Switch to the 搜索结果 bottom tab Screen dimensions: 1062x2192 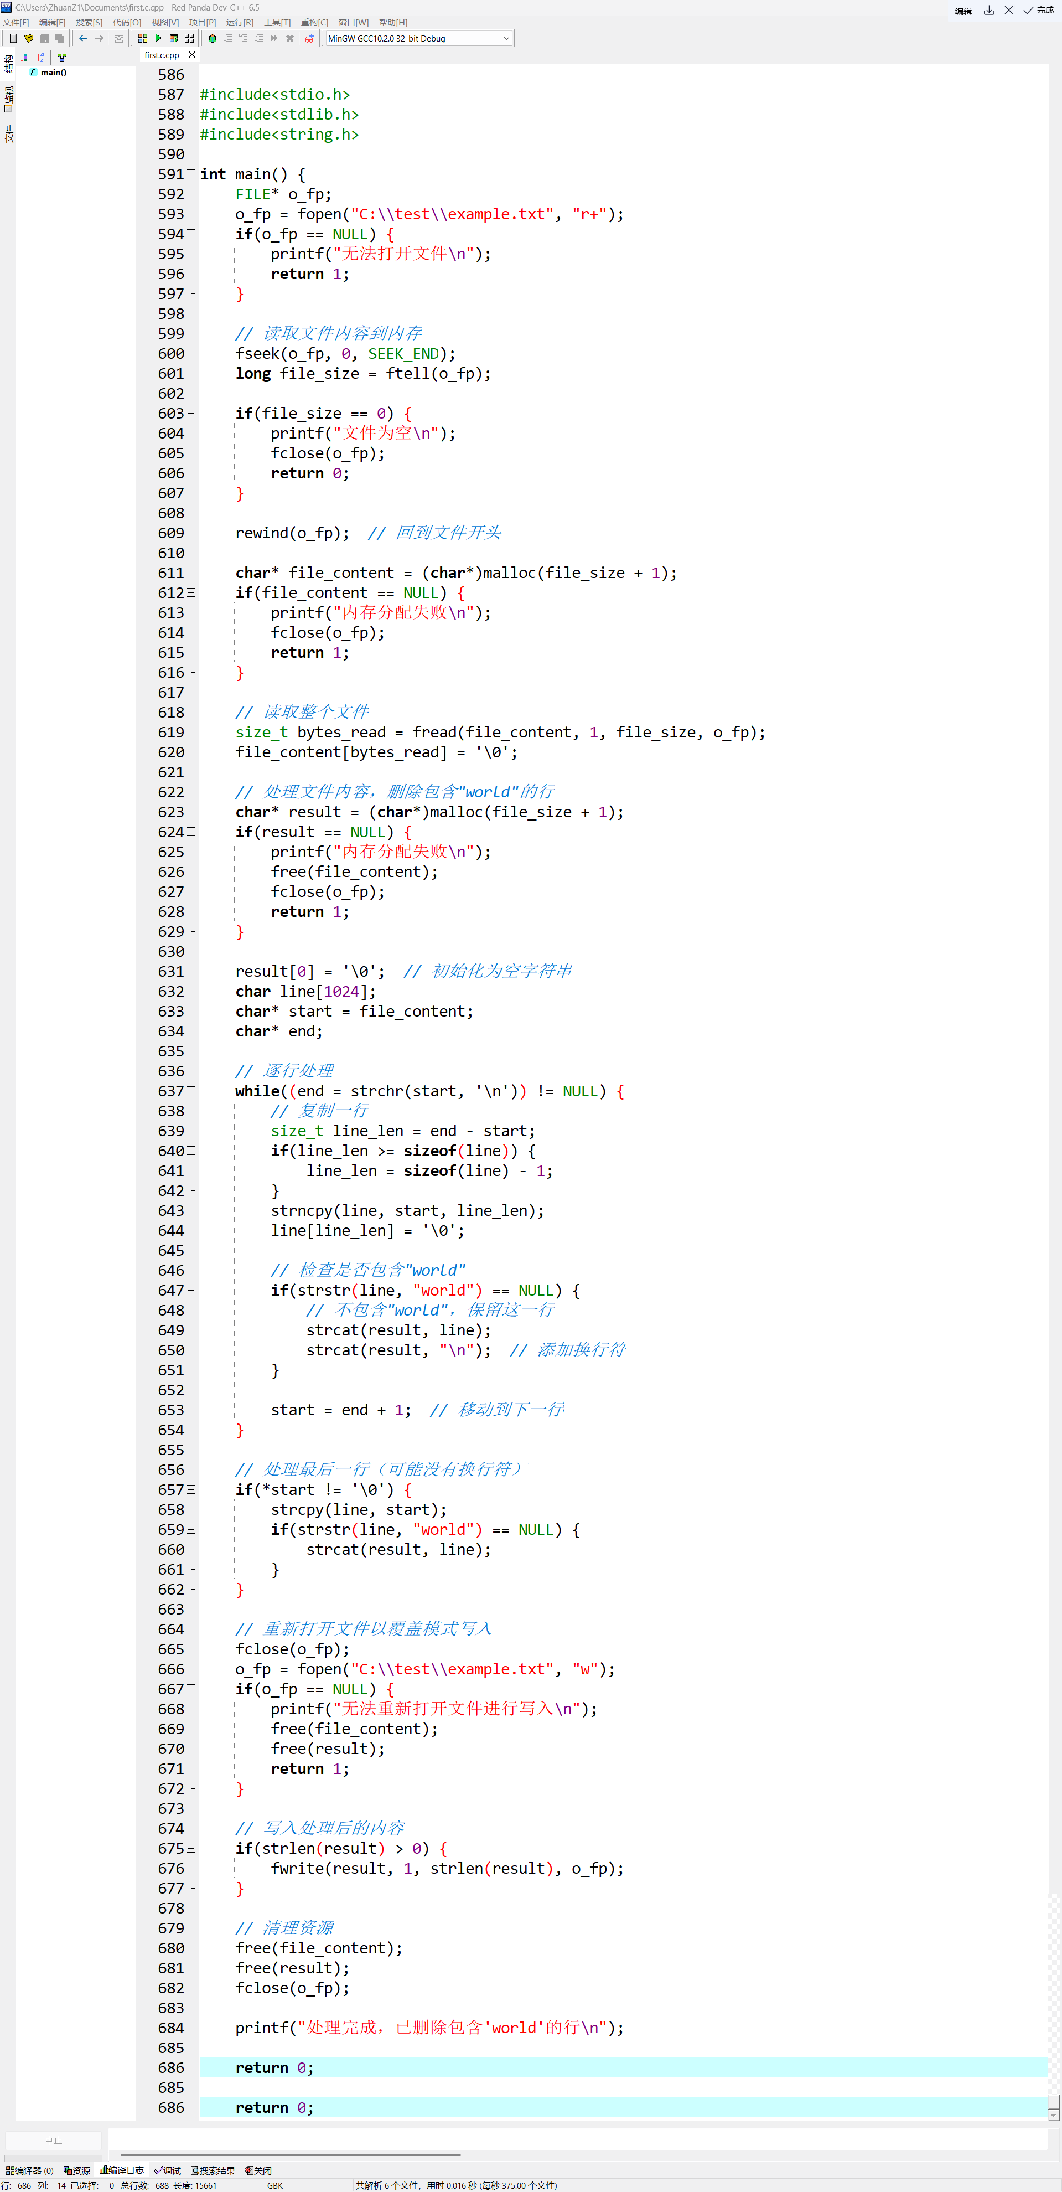click(213, 2171)
